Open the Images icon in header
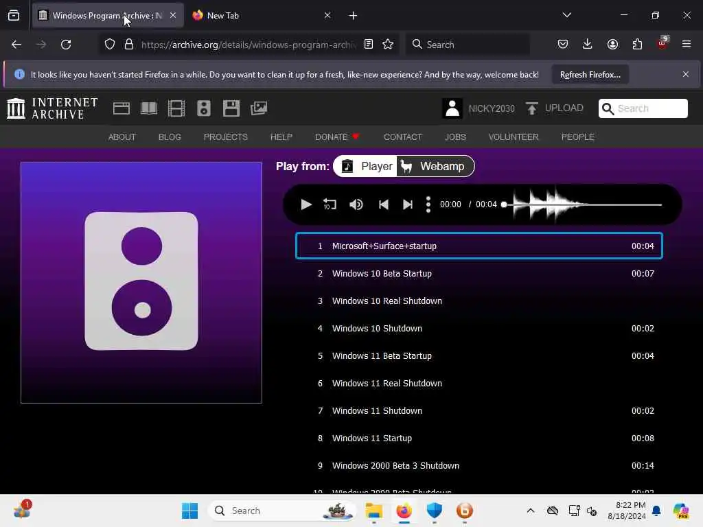 259,108
